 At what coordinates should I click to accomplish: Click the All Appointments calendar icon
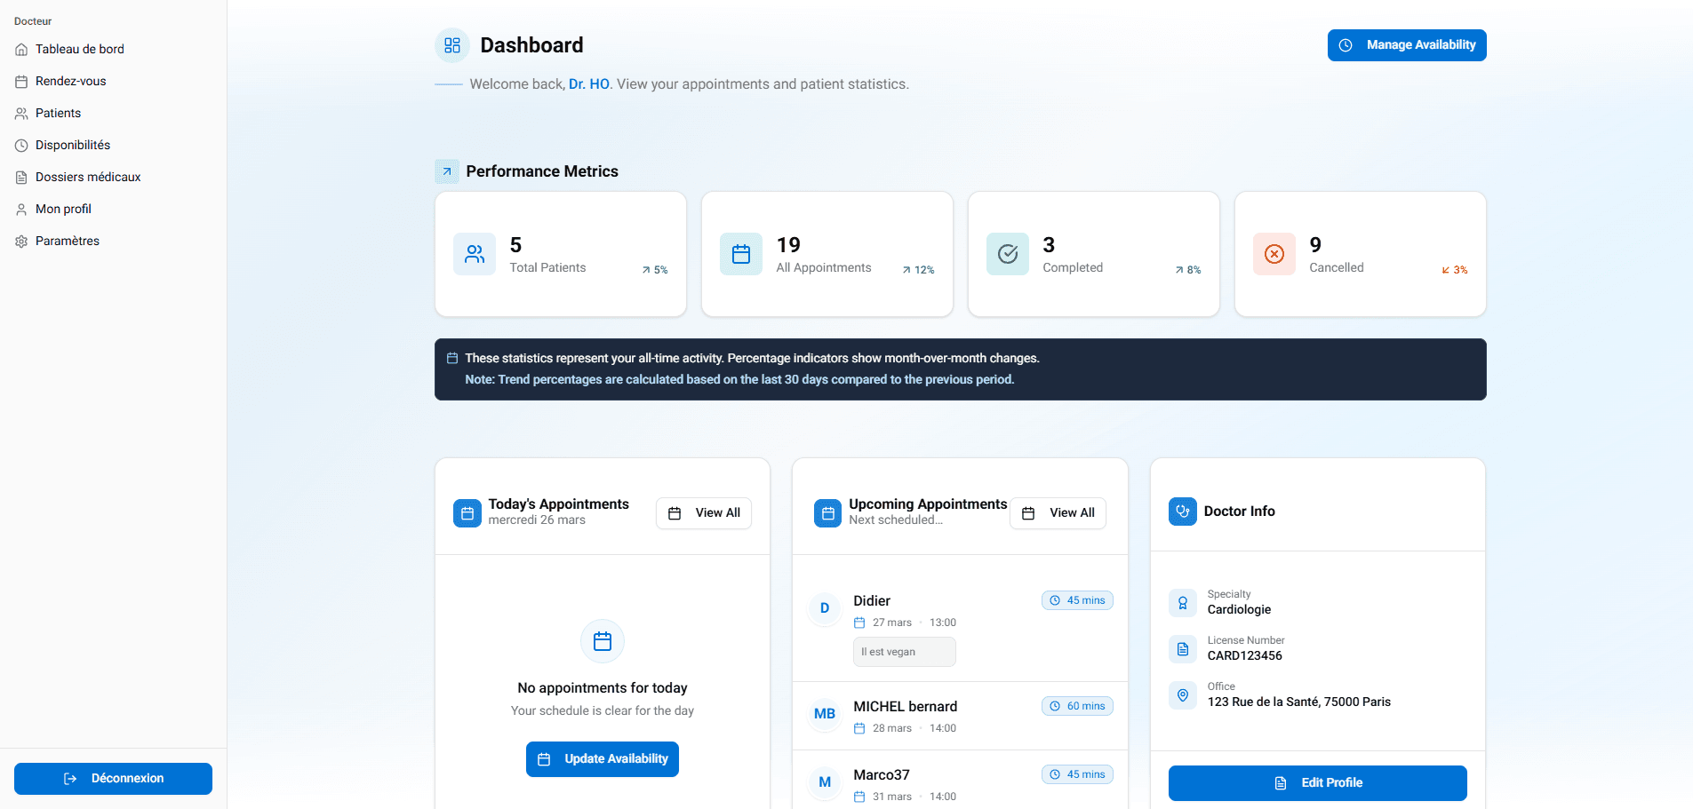tap(741, 255)
